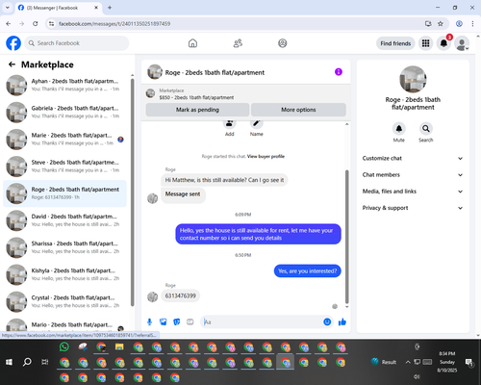Open the profile circle icon in top navigation

tap(283, 43)
